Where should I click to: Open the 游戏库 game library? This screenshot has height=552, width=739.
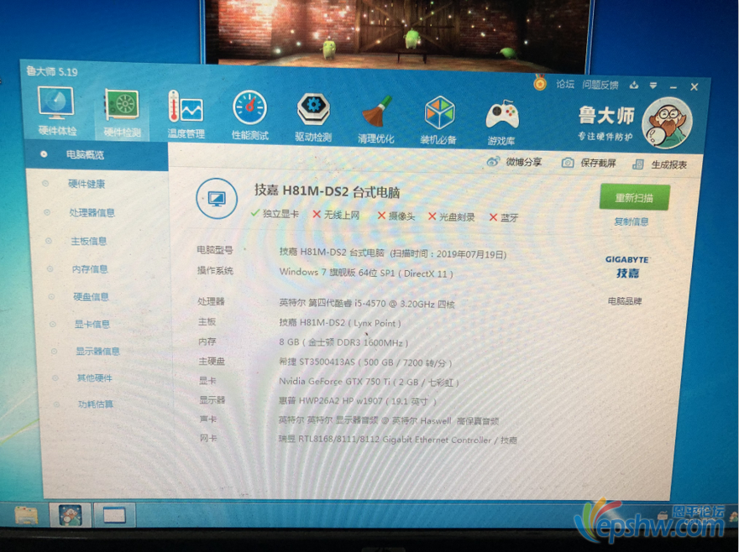[501, 122]
